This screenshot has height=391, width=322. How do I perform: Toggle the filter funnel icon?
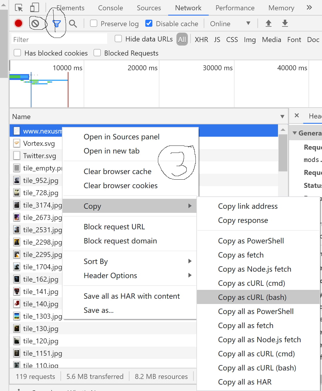point(57,24)
